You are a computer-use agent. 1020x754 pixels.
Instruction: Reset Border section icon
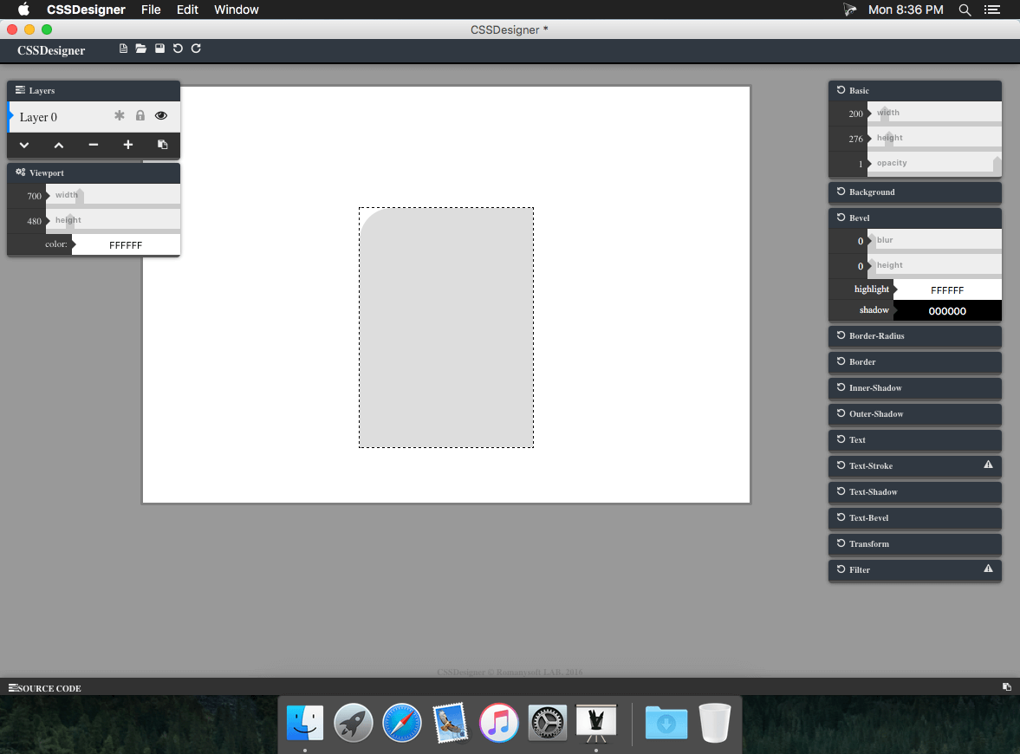[841, 361]
